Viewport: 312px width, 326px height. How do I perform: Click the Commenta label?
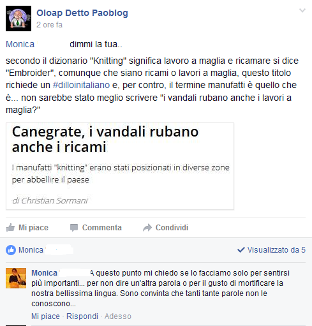(102, 228)
